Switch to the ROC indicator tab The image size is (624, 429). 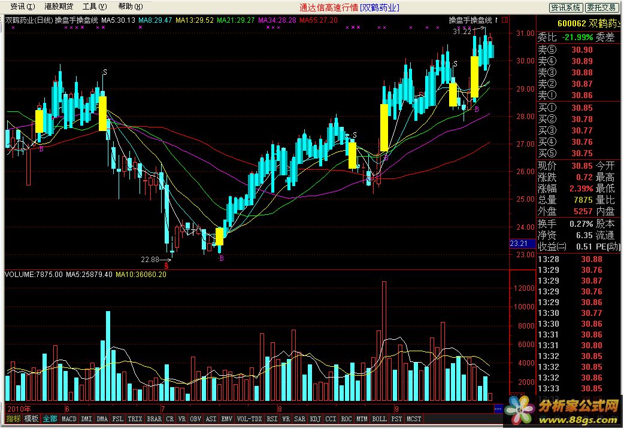click(x=346, y=419)
